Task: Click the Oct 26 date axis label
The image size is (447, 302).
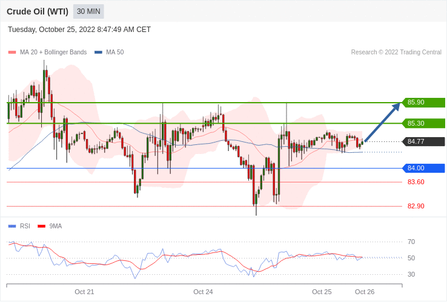Action: click(365, 292)
